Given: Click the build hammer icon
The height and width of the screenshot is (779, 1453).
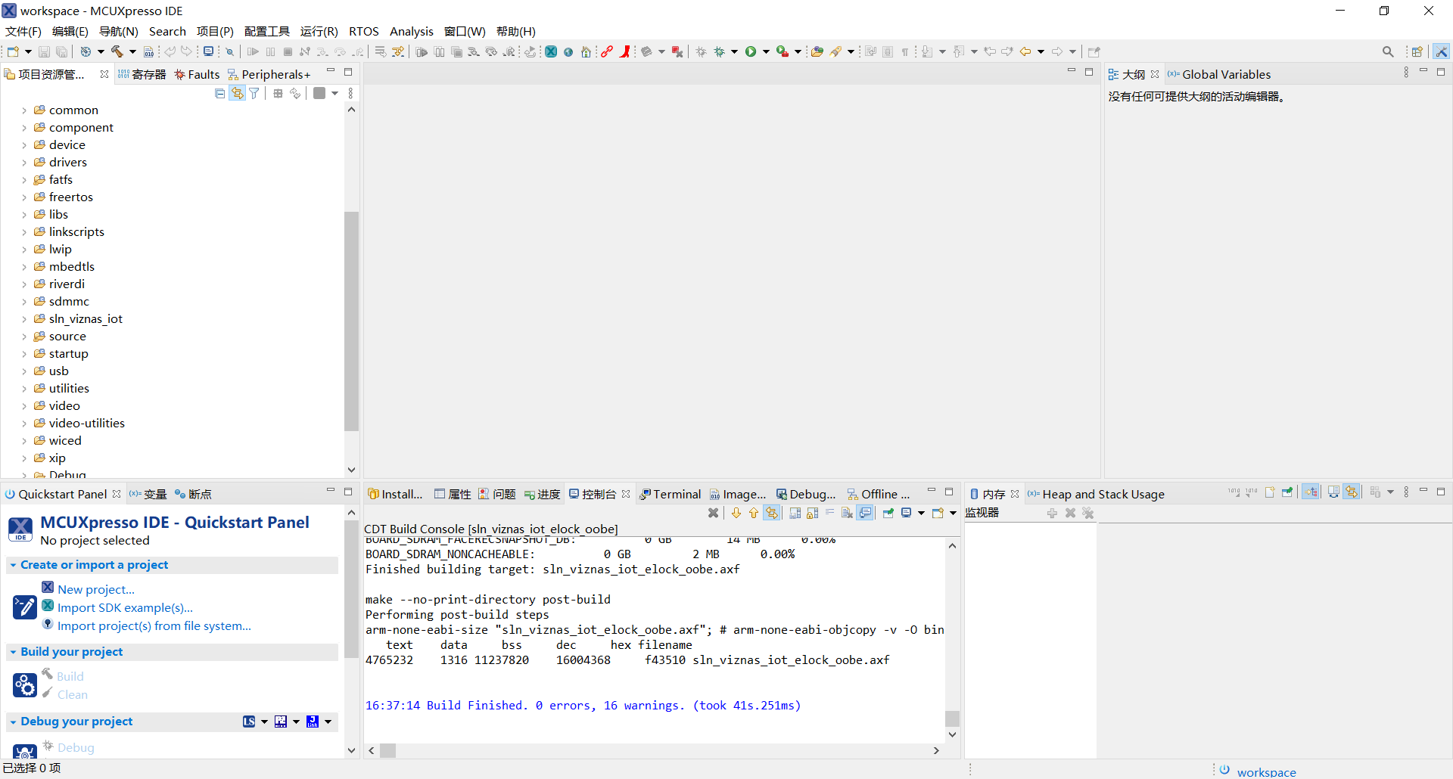Looking at the screenshot, I should pyautogui.click(x=117, y=51).
